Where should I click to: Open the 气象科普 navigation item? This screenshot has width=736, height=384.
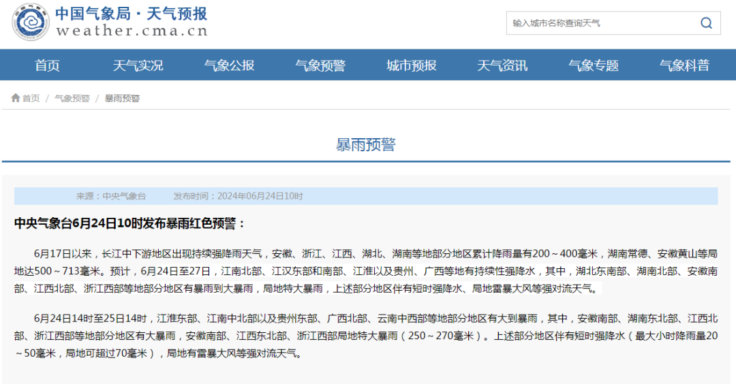[x=684, y=65]
